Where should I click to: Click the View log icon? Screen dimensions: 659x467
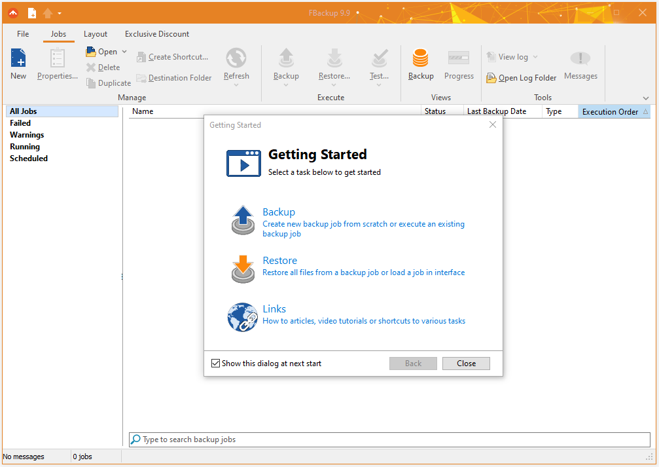pyautogui.click(x=491, y=56)
